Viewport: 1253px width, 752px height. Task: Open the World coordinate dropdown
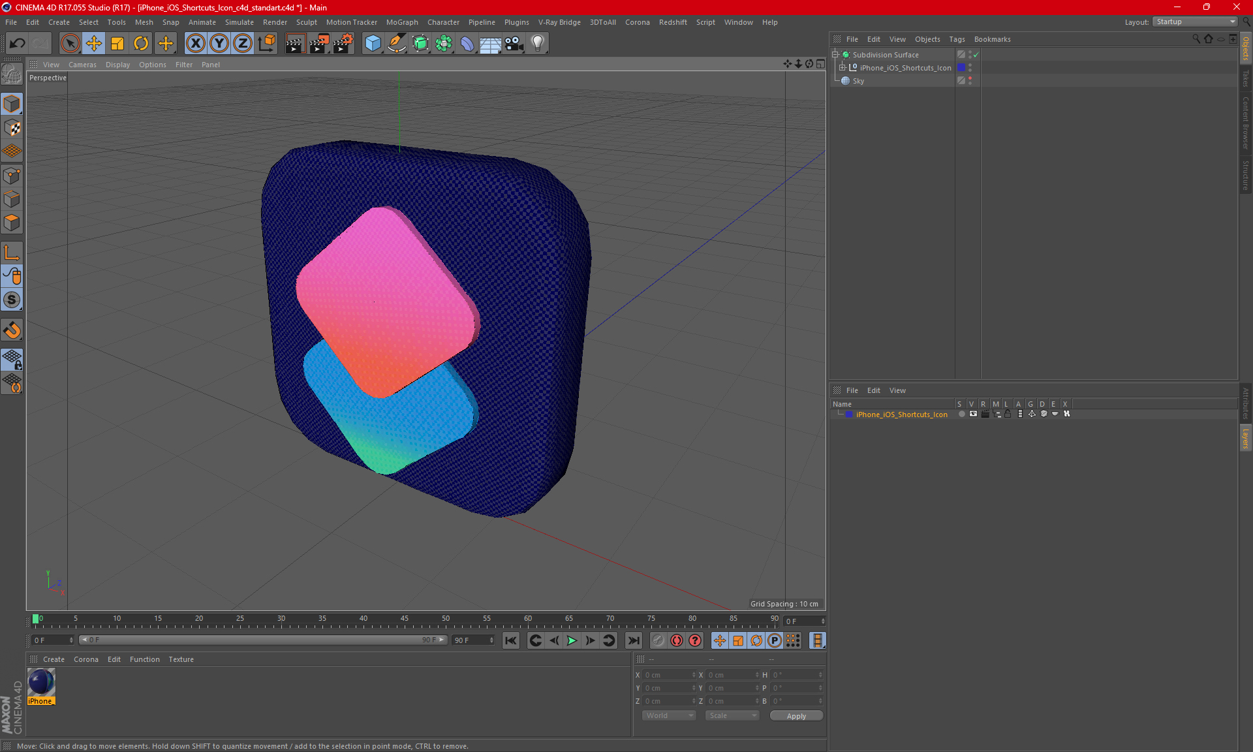click(669, 715)
